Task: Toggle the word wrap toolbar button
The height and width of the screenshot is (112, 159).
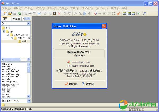Action: [104, 13]
